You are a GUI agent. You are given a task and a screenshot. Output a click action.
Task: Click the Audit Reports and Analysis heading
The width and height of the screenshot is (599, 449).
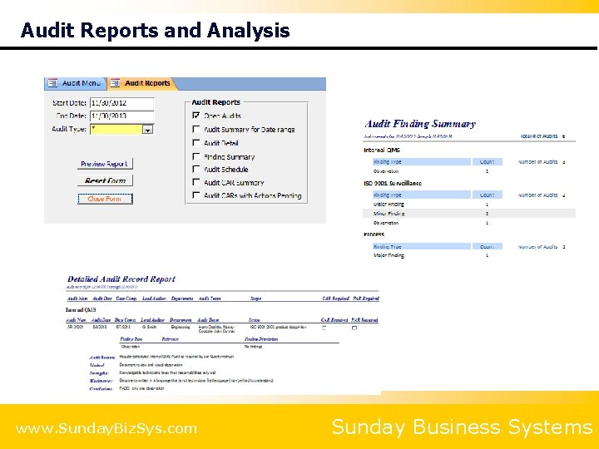(155, 31)
